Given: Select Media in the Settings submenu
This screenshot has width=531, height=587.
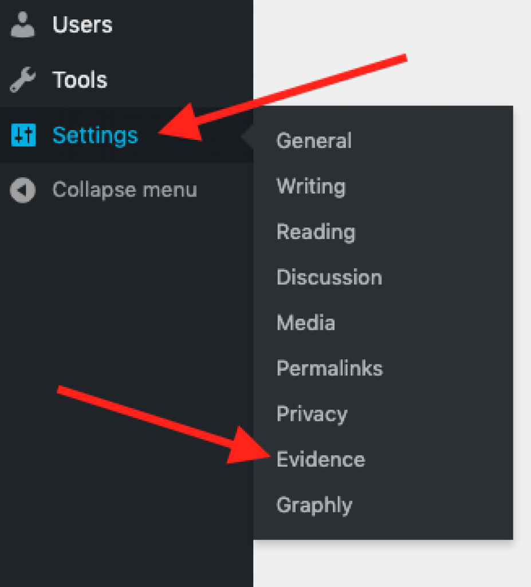Looking at the screenshot, I should coord(306,323).
